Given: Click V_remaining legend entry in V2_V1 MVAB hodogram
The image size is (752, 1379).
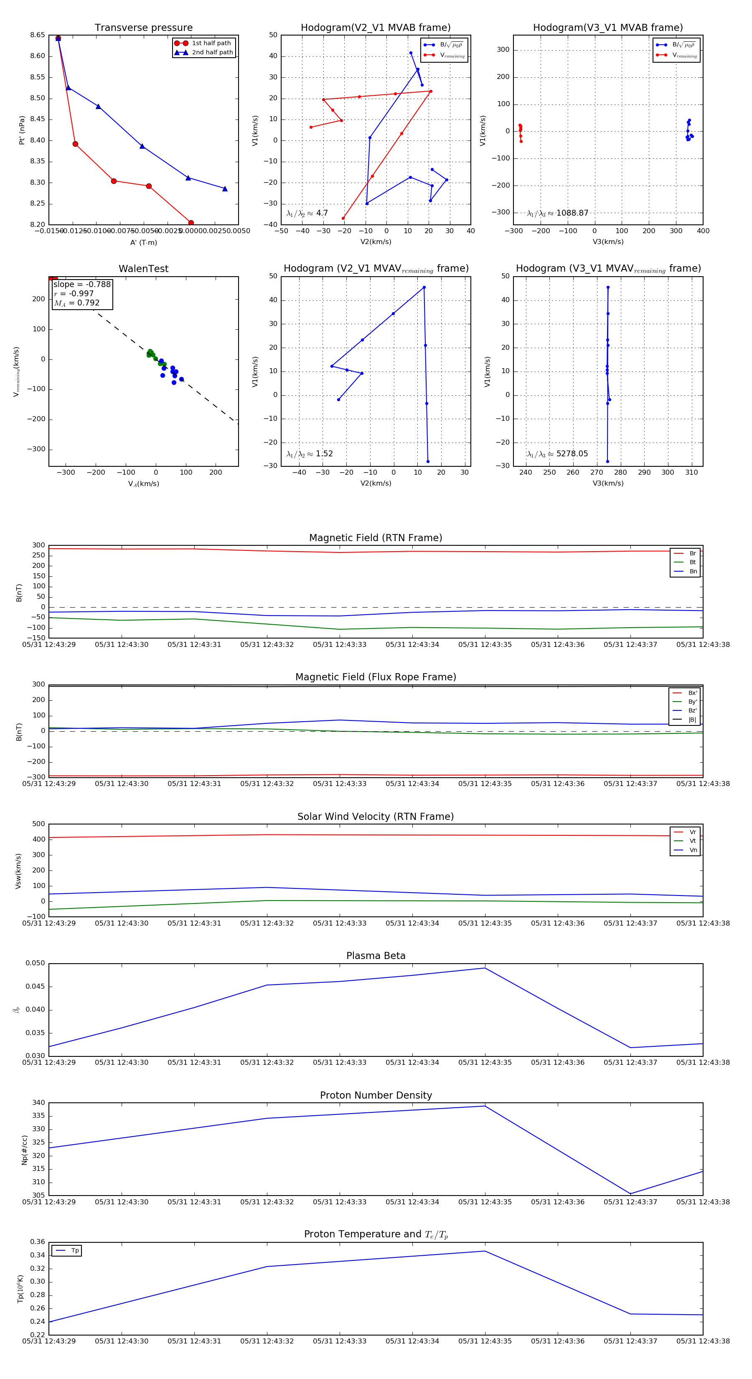Looking at the screenshot, I should tap(444, 55).
